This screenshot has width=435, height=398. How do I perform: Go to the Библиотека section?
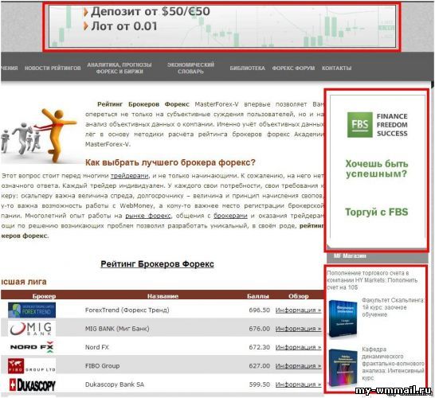[247, 68]
